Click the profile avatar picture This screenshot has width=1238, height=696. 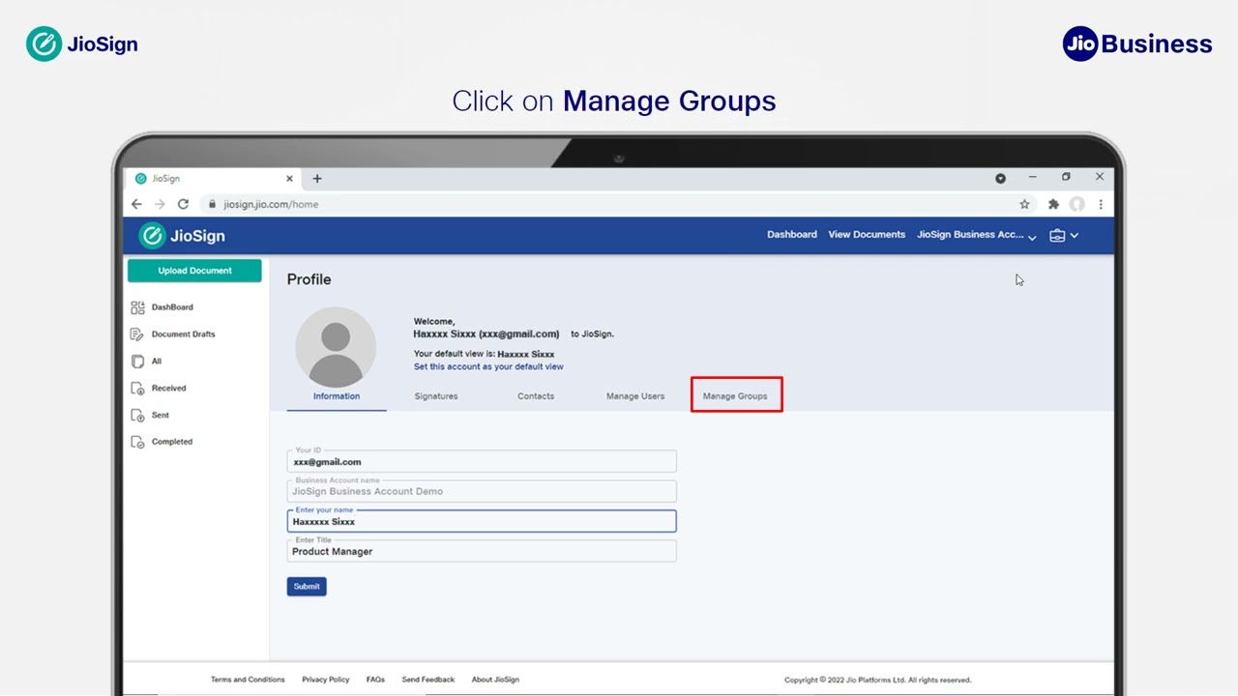336,347
